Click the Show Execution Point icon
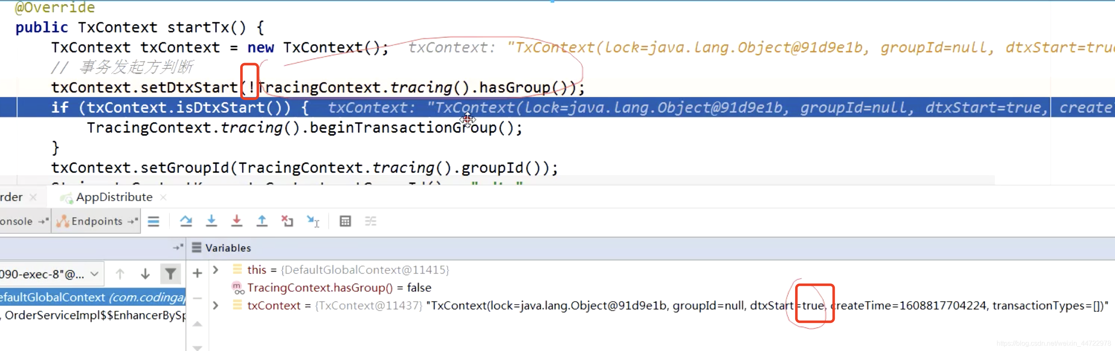This screenshot has width=1115, height=351. pyautogui.click(x=153, y=221)
